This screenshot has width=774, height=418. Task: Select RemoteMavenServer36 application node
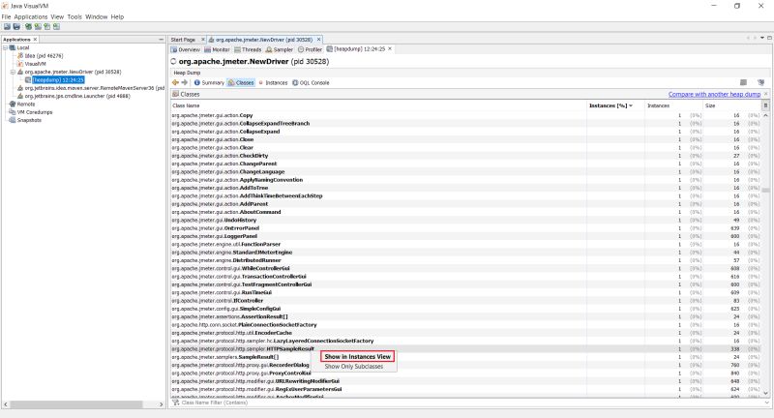94,88
